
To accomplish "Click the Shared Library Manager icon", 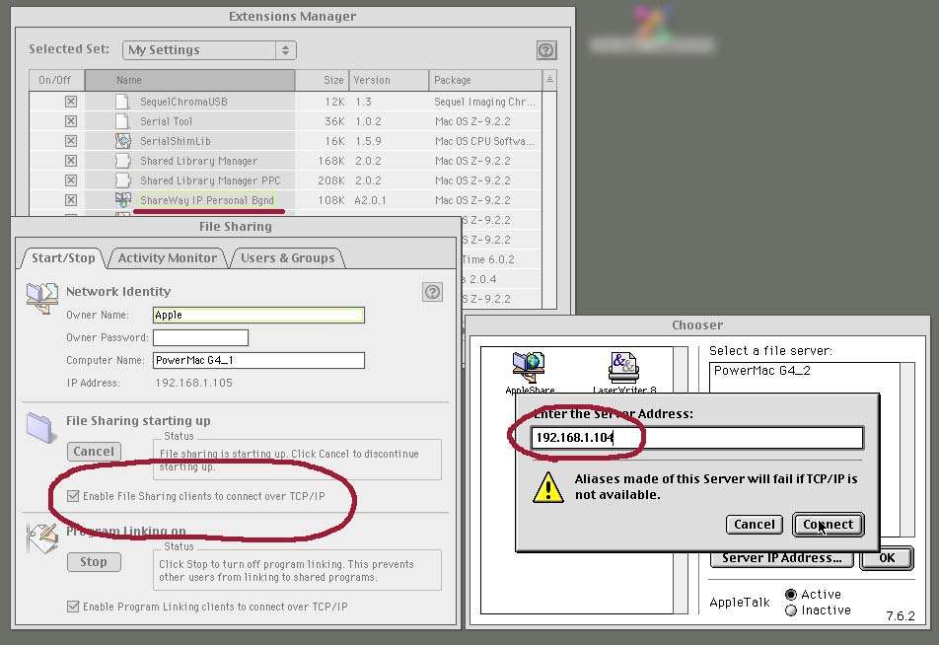I will [122, 161].
